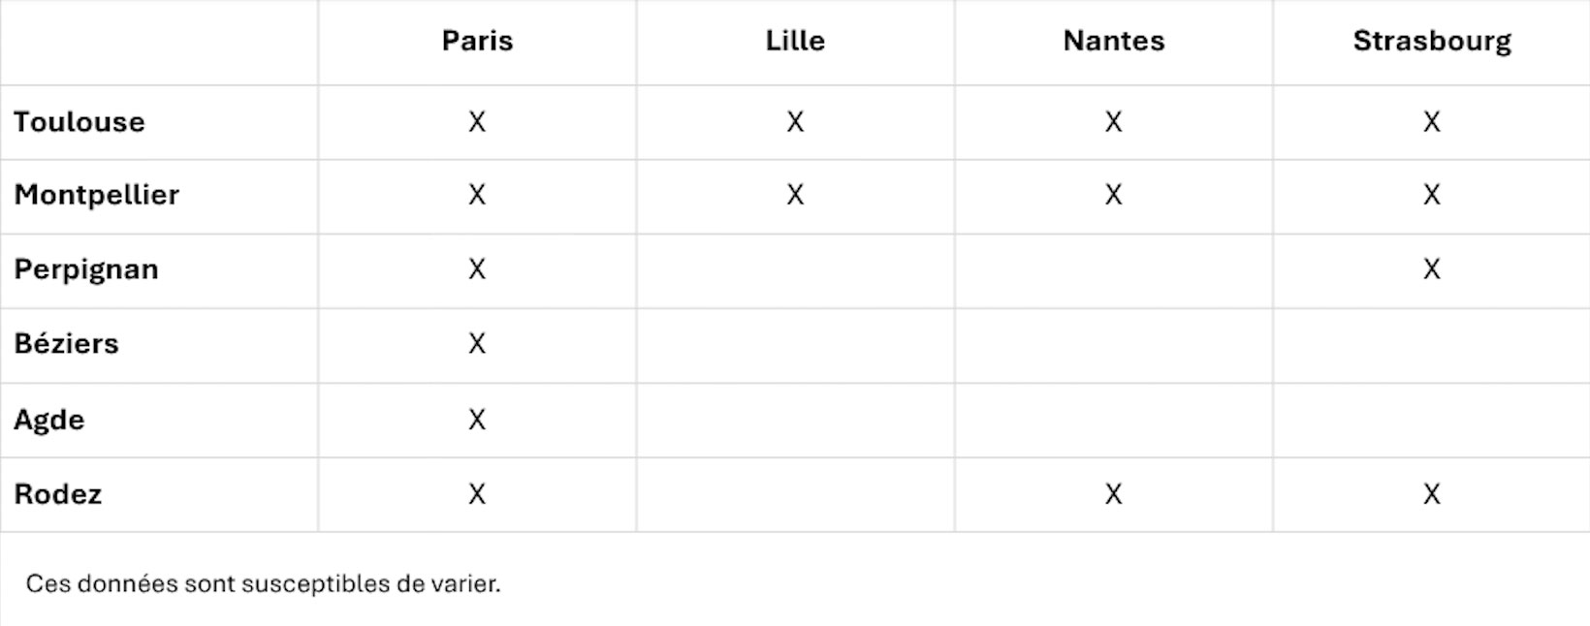Select the Béziers row label
Screen dimensions: 1590x626
click(x=66, y=344)
